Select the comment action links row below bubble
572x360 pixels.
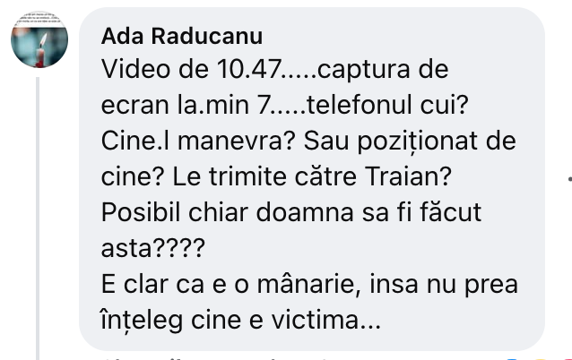(217, 358)
